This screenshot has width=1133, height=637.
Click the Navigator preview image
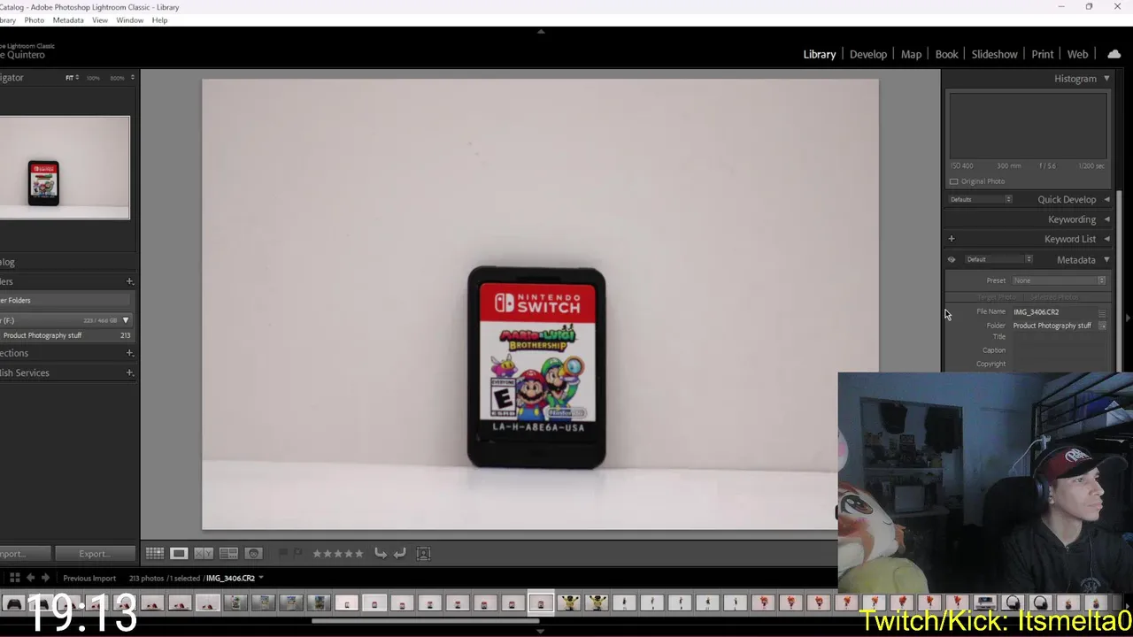[x=65, y=167]
